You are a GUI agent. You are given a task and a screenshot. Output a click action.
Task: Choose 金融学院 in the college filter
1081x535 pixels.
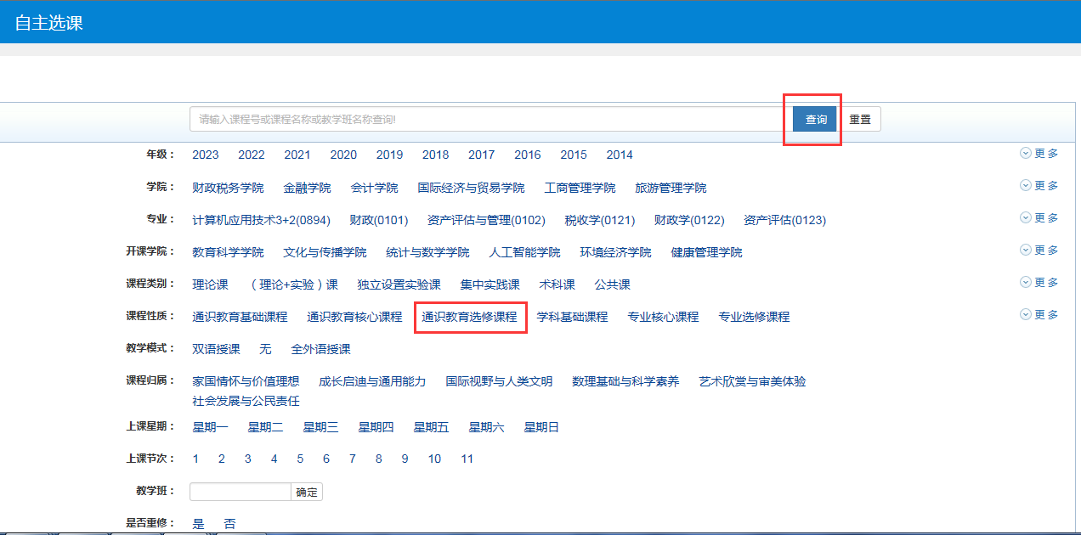[x=307, y=188]
